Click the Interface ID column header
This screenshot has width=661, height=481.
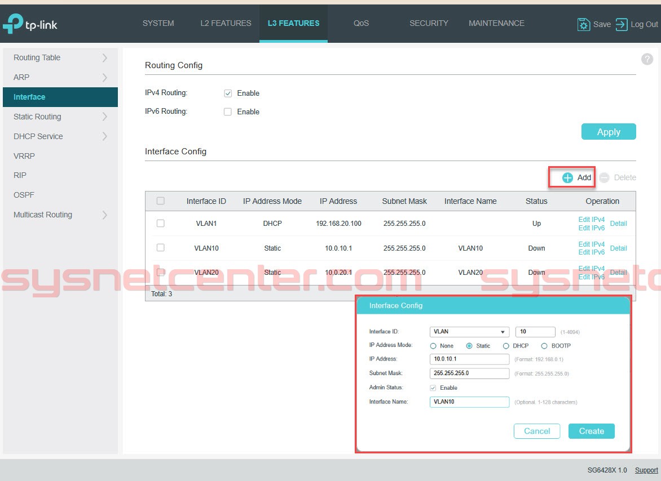pos(206,201)
